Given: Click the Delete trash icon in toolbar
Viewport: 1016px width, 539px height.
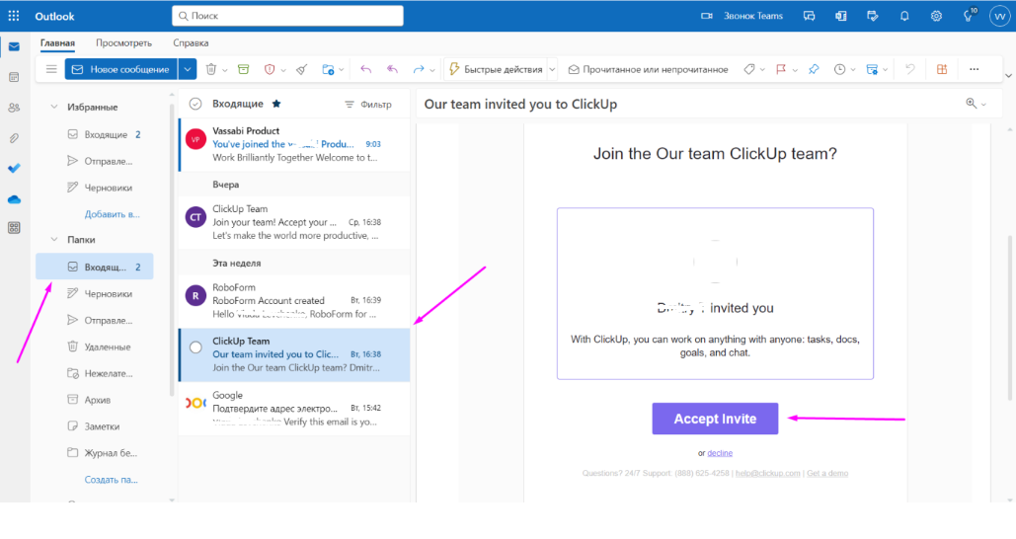Looking at the screenshot, I should point(211,69).
